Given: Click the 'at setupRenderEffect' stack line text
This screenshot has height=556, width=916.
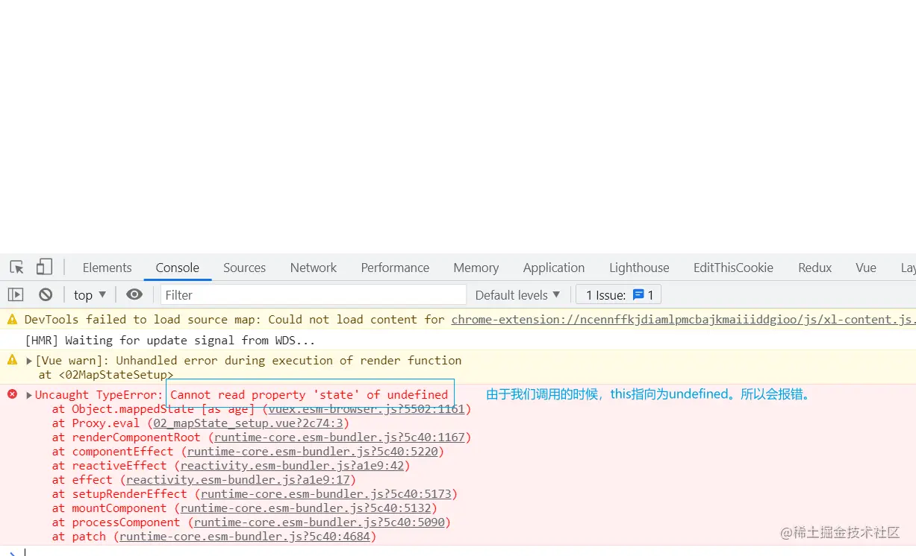Looking at the screenshot, I should coord(119,493).
